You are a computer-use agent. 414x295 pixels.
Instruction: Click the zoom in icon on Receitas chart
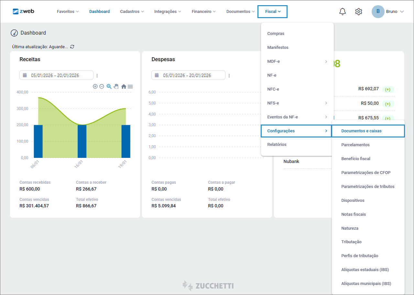pos(95,86)
